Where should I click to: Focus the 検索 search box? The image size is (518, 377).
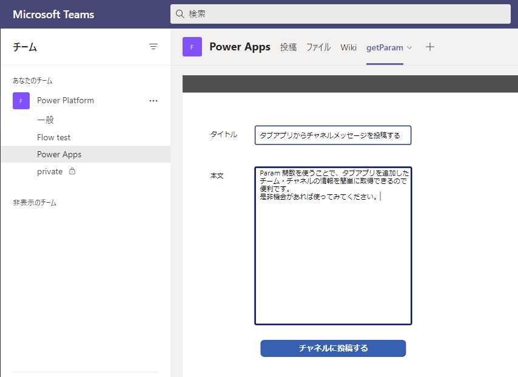340,14
